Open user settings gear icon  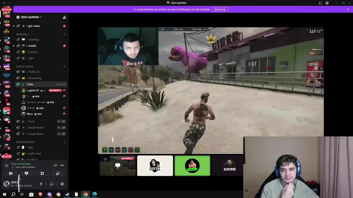coord(62,184)
